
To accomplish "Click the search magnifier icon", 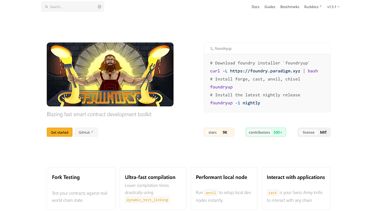I will (x=47, y=6).
